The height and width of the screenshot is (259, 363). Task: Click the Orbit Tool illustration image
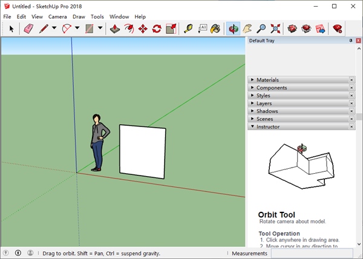point(301,166)
